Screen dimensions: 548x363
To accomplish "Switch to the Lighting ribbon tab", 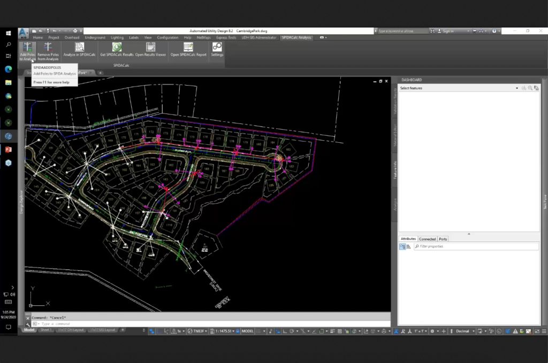I will click(117, 37).
